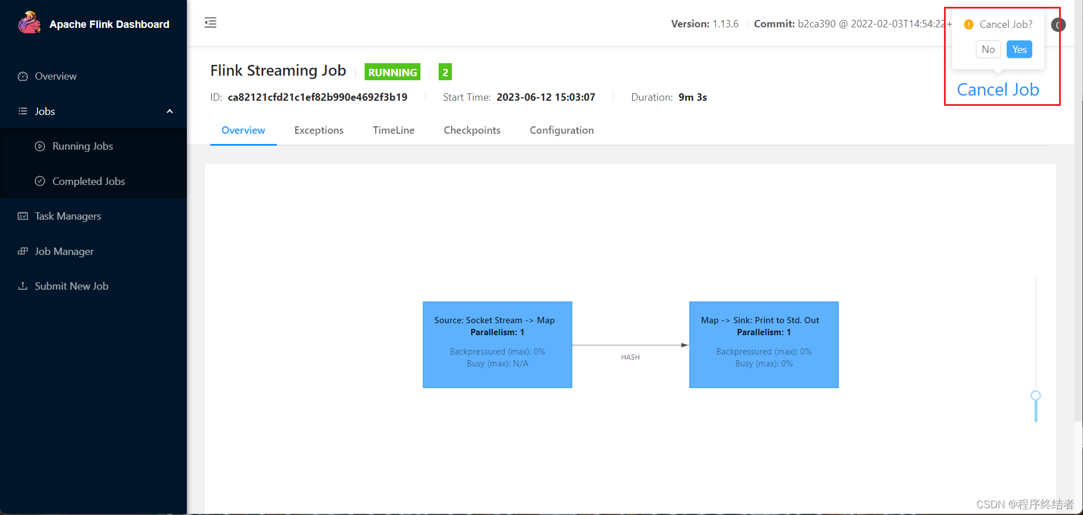The image size is (1083, 515).
Task: Switch to the Exceptions tab
Action: click(319, 130)
